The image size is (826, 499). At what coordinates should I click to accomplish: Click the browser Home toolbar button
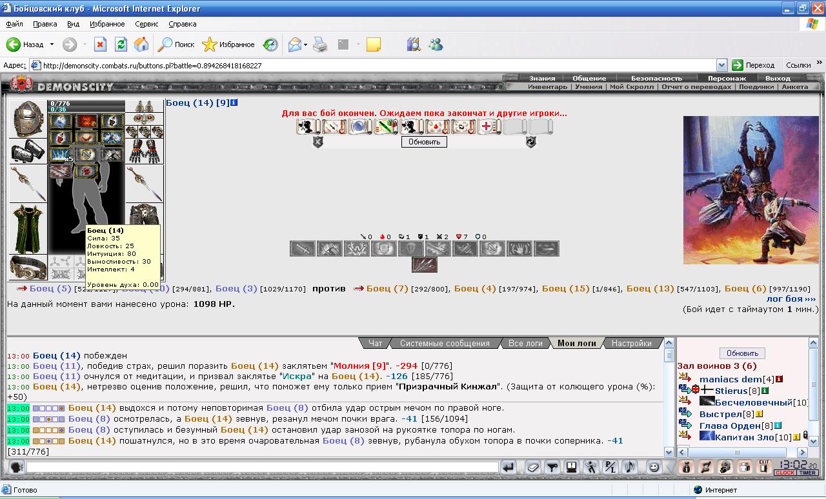click(x=141, y=44)
